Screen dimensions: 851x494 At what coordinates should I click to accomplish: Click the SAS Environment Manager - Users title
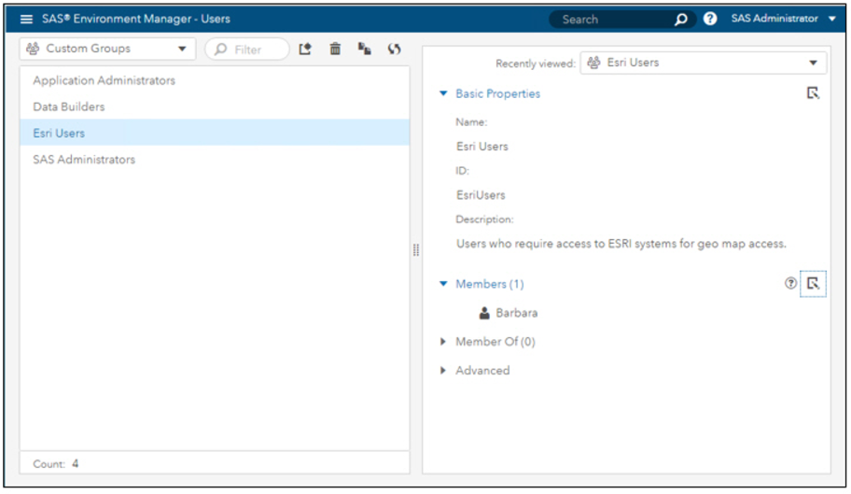click(136, 19)
